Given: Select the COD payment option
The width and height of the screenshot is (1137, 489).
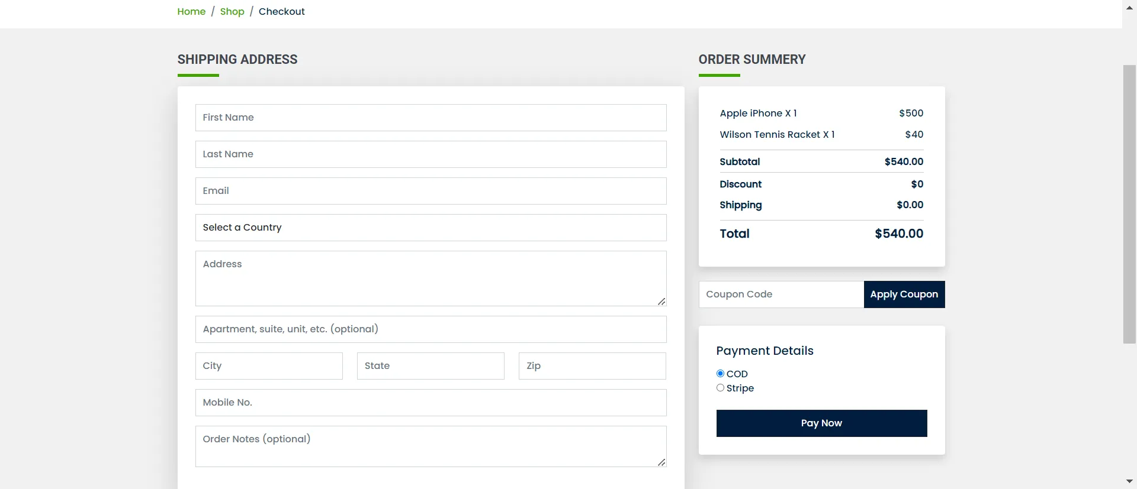Looking at the screenshot, I should pos(720,374).
